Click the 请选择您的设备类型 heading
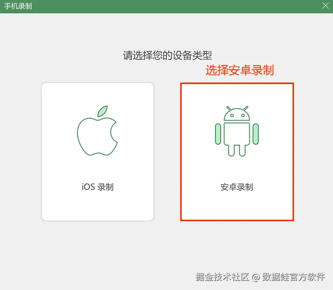The width and height of the screenshot is (333, 290). [x=167, y=55]
